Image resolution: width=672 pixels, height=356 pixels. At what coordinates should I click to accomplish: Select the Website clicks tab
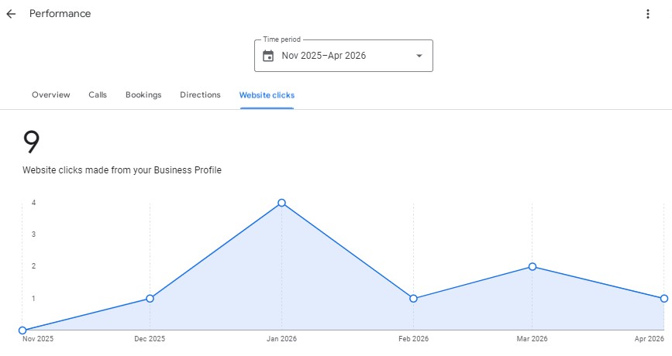(267, 95)
